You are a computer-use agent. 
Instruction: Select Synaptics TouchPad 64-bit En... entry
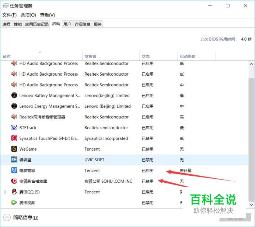(49, 138)
